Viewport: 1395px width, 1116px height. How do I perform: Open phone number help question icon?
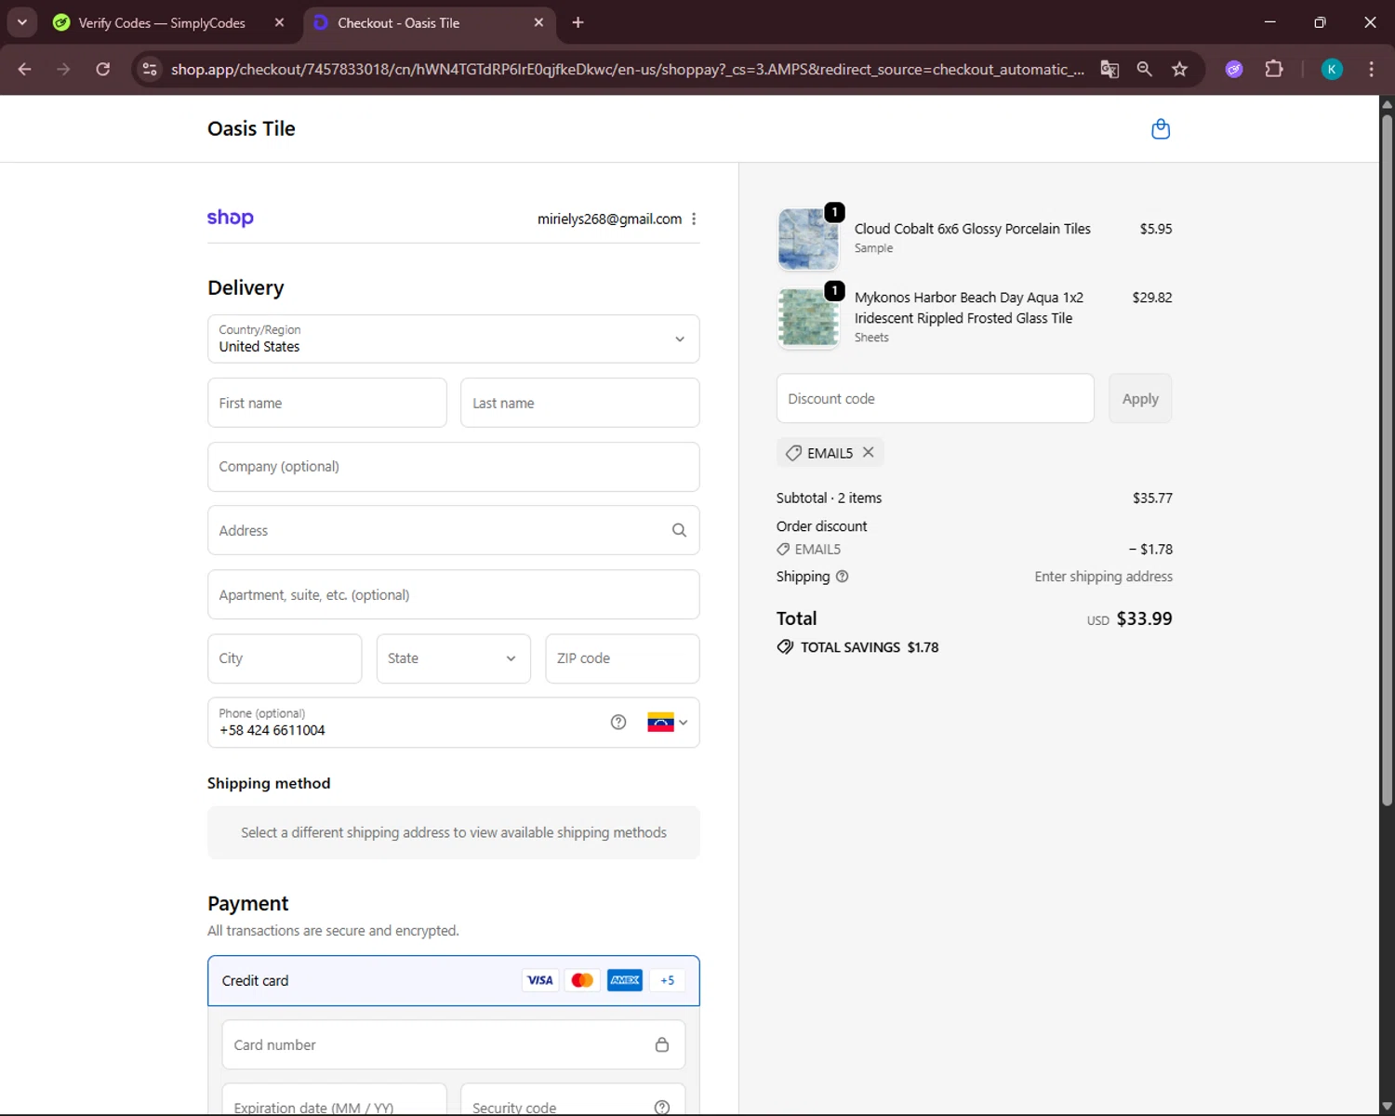(618, 723)
